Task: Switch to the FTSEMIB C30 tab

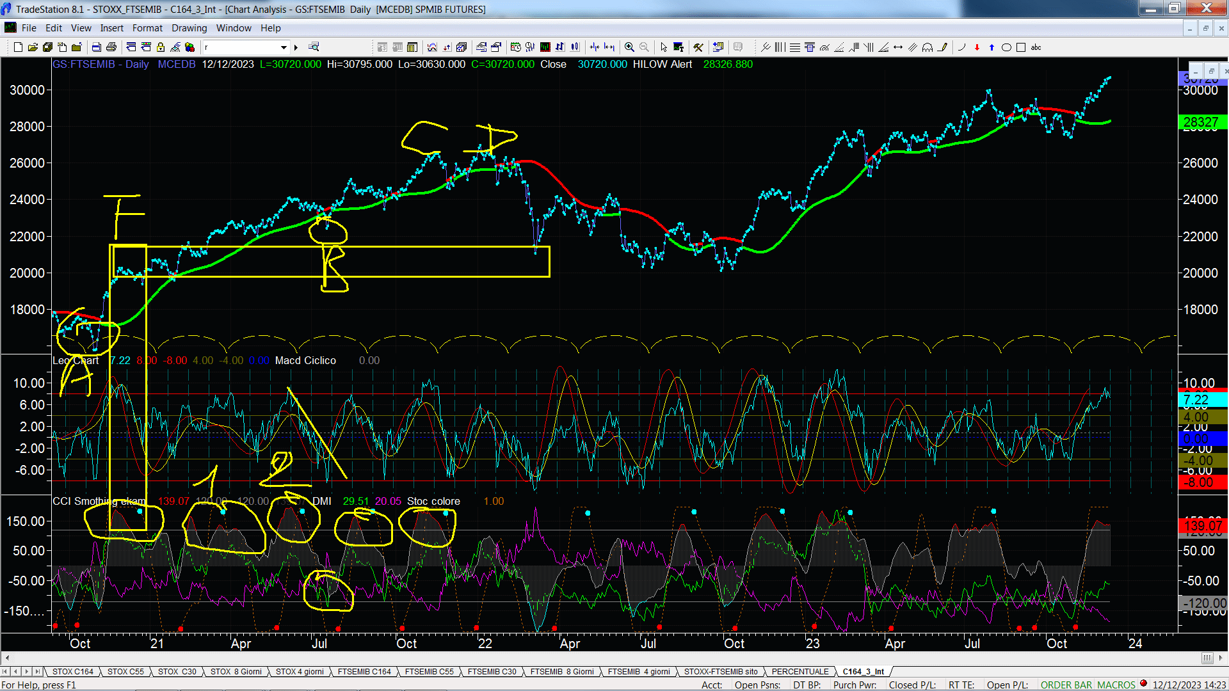Action: 492,672
